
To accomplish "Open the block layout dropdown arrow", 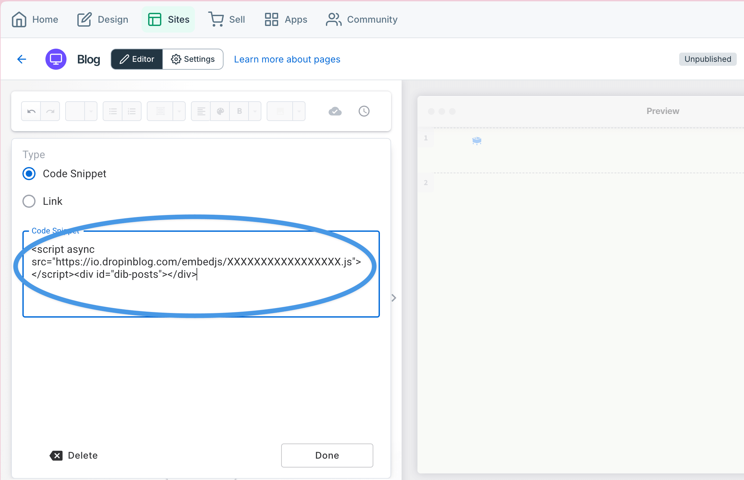I will pyautogui.click(x=179, y=111).
